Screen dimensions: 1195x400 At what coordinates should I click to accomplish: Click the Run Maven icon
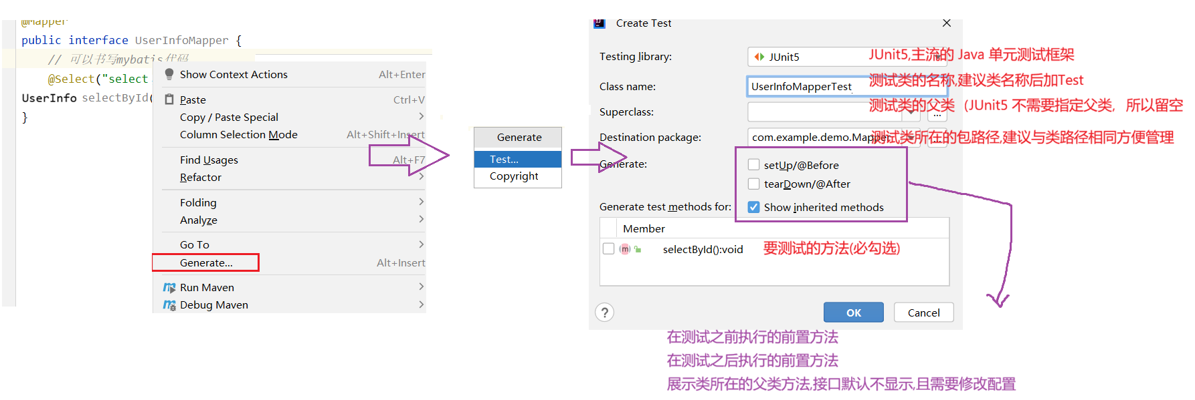coord(169,287)
